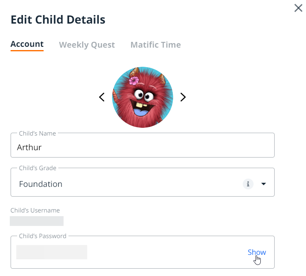Image resolution: width=306 pixels, height=276 pixels.
Task: Select the Account tab
Action: (27, 44)
